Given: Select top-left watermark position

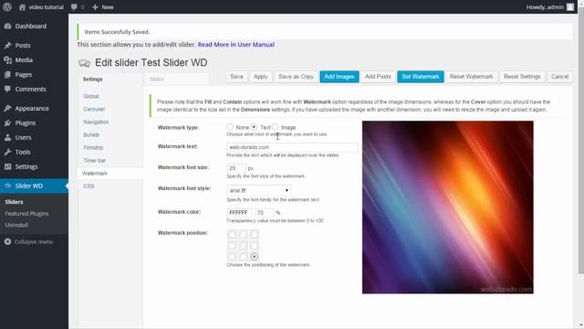Looking at the screenshot, I should pyautogui.click(x=232, y=234).
